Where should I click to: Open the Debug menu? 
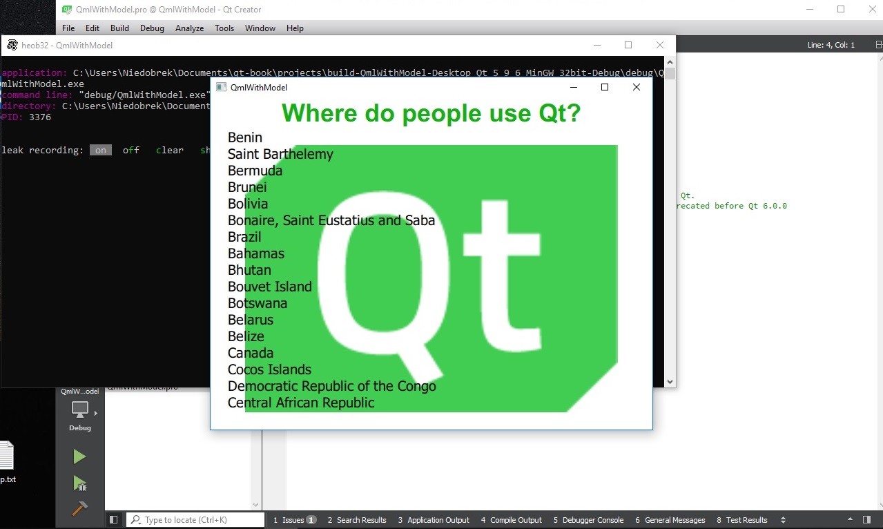pos(152,28)
